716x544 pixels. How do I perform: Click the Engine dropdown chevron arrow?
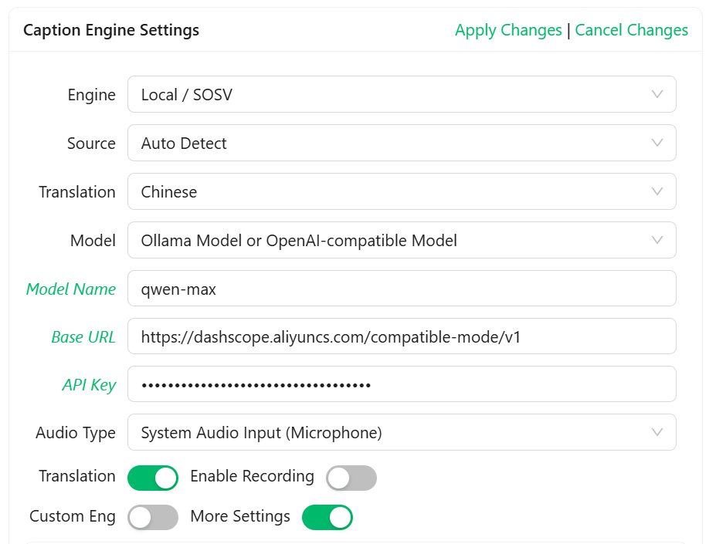click(x=657, y=94)
